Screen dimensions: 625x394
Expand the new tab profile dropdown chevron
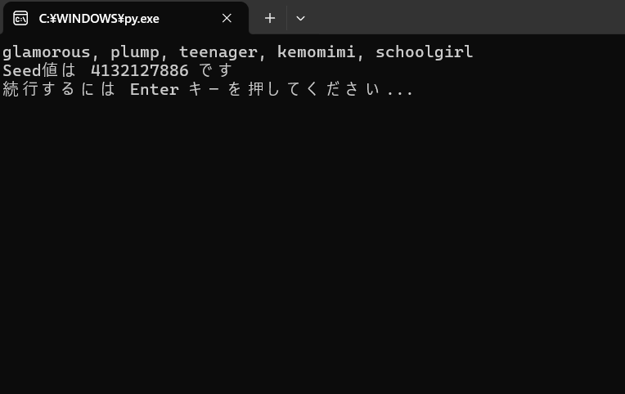pos(300,18)
